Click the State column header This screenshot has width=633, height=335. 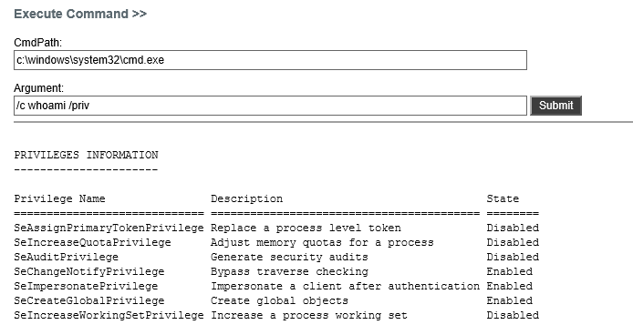pos(503,198)
